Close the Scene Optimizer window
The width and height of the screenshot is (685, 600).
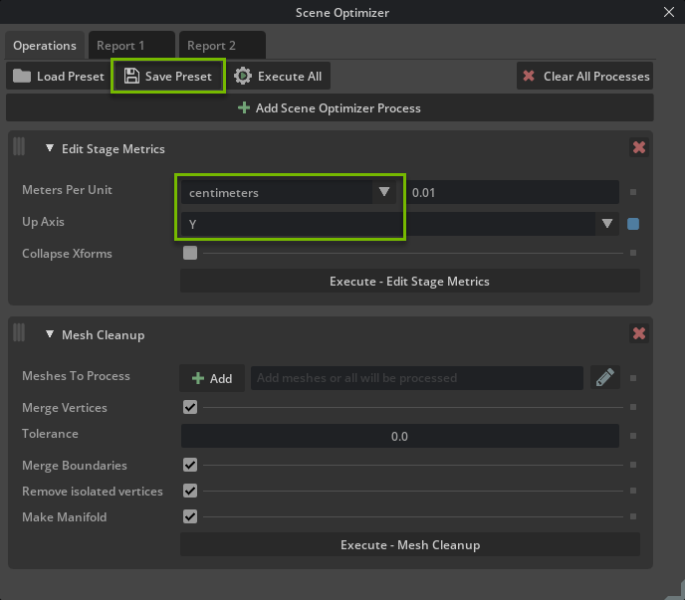pos(669,12)
